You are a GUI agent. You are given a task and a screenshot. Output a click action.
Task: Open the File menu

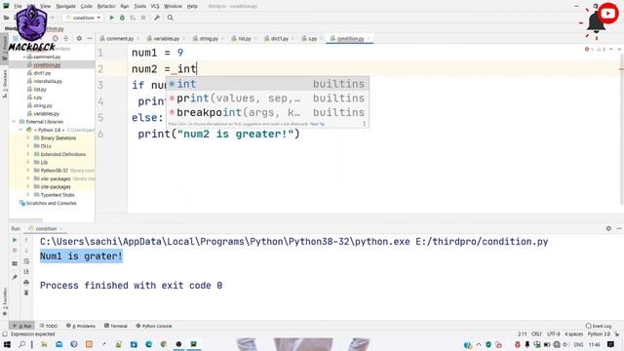pyautogui.click(x=18, y=6)
